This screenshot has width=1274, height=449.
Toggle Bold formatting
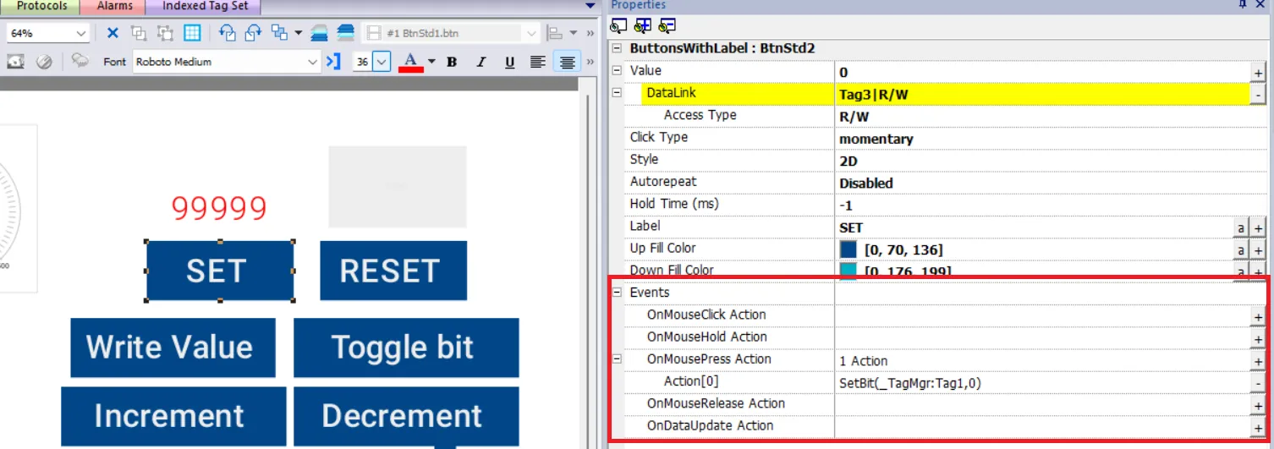coord(452,62)
